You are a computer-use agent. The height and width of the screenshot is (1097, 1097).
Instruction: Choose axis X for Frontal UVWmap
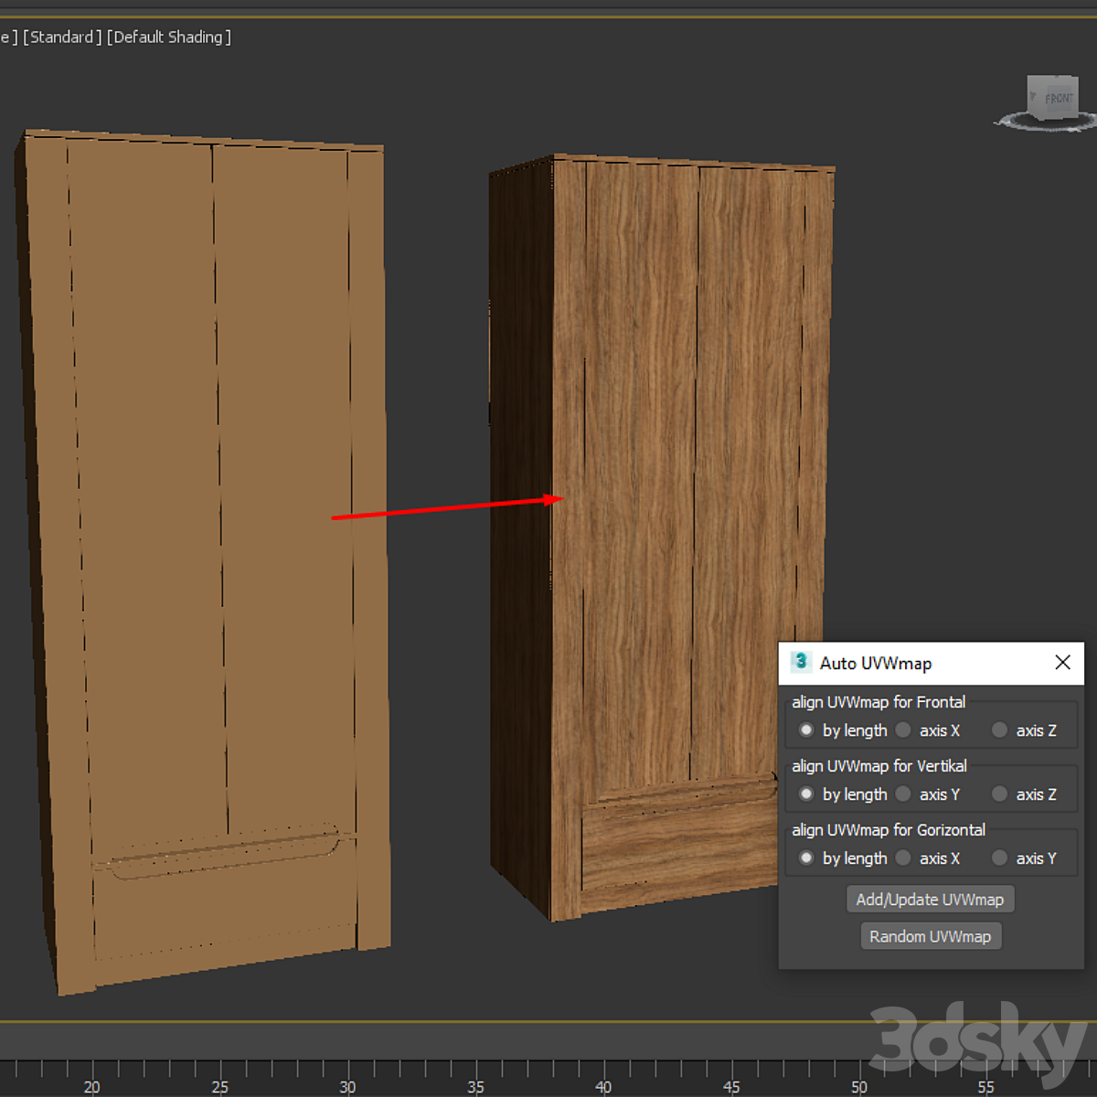click(x=904, y=730)
